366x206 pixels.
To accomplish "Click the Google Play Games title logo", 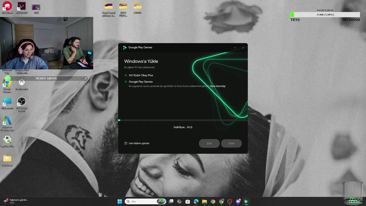I will (125, 47).
